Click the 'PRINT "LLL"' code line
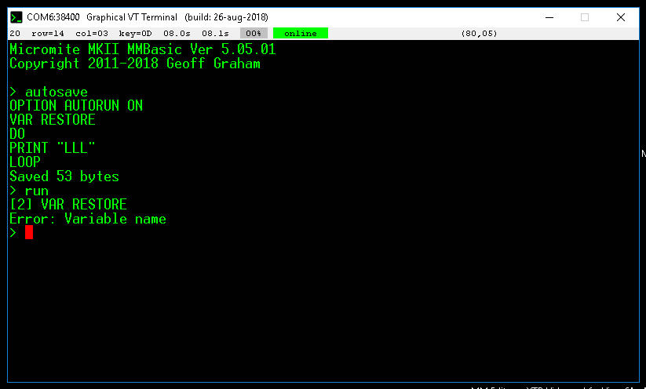This screenshot has height=389, width=646. click(x=53, y=148)
